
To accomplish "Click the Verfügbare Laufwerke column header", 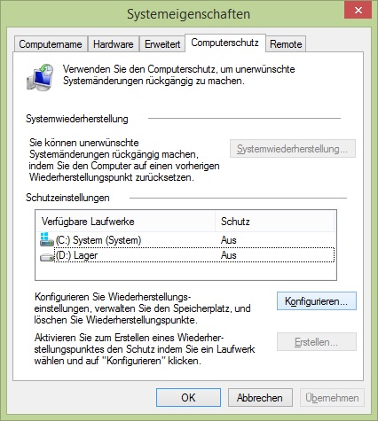I will (x=126, y=222).
